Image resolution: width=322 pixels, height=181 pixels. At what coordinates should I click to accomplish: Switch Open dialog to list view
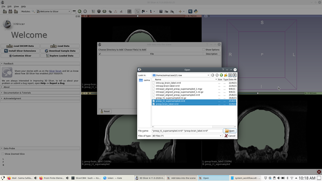230,75
